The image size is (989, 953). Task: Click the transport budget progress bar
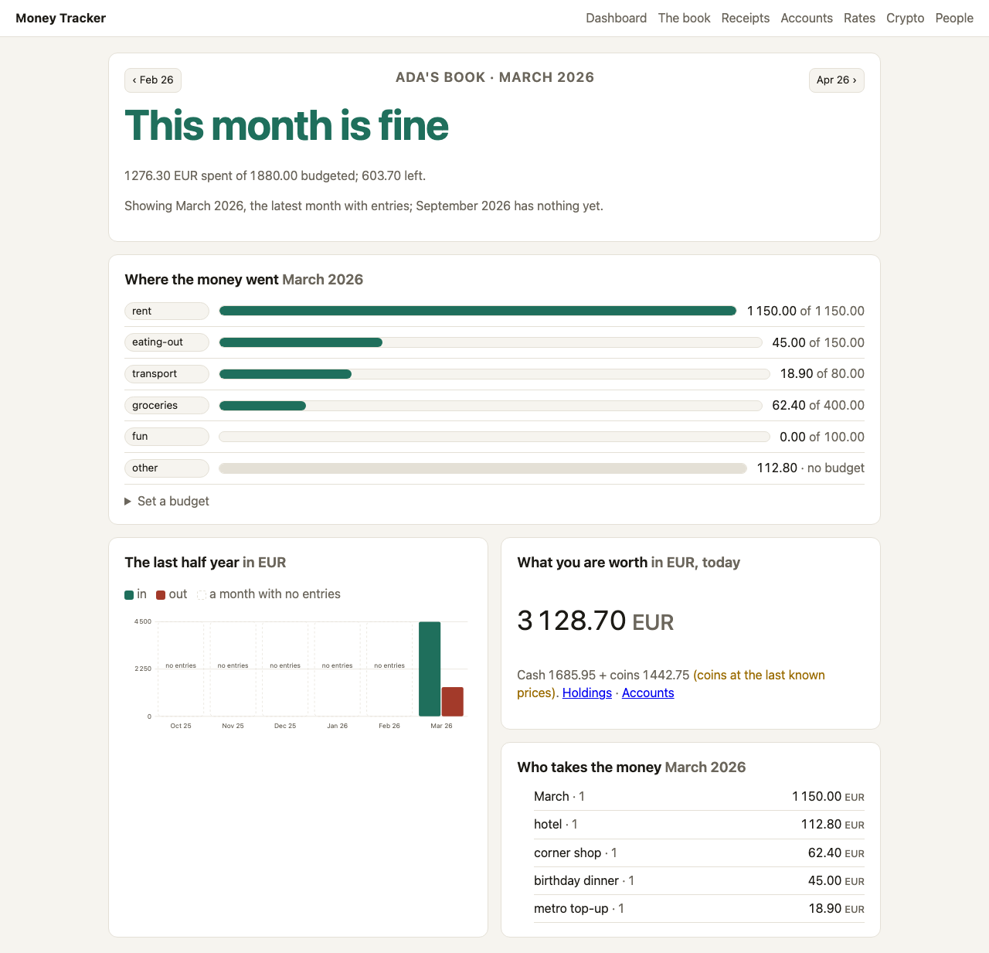(494, 374)
